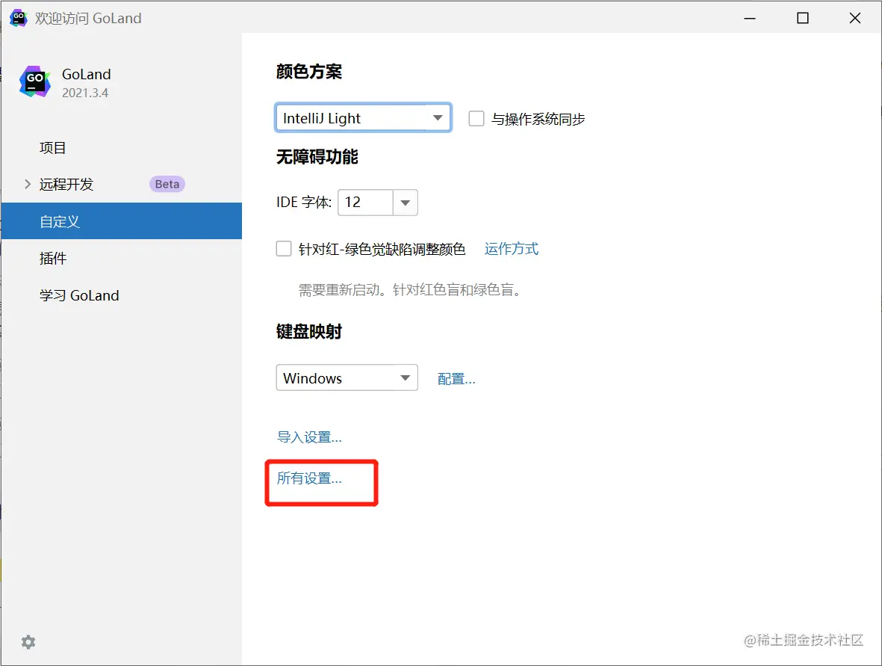The image size is (882, 666).
Task: Click the IDE font size value field 12
Action: point(366,203)
